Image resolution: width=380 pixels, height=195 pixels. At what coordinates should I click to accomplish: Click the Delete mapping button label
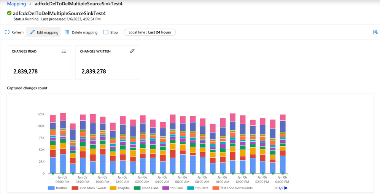point(84,32)
